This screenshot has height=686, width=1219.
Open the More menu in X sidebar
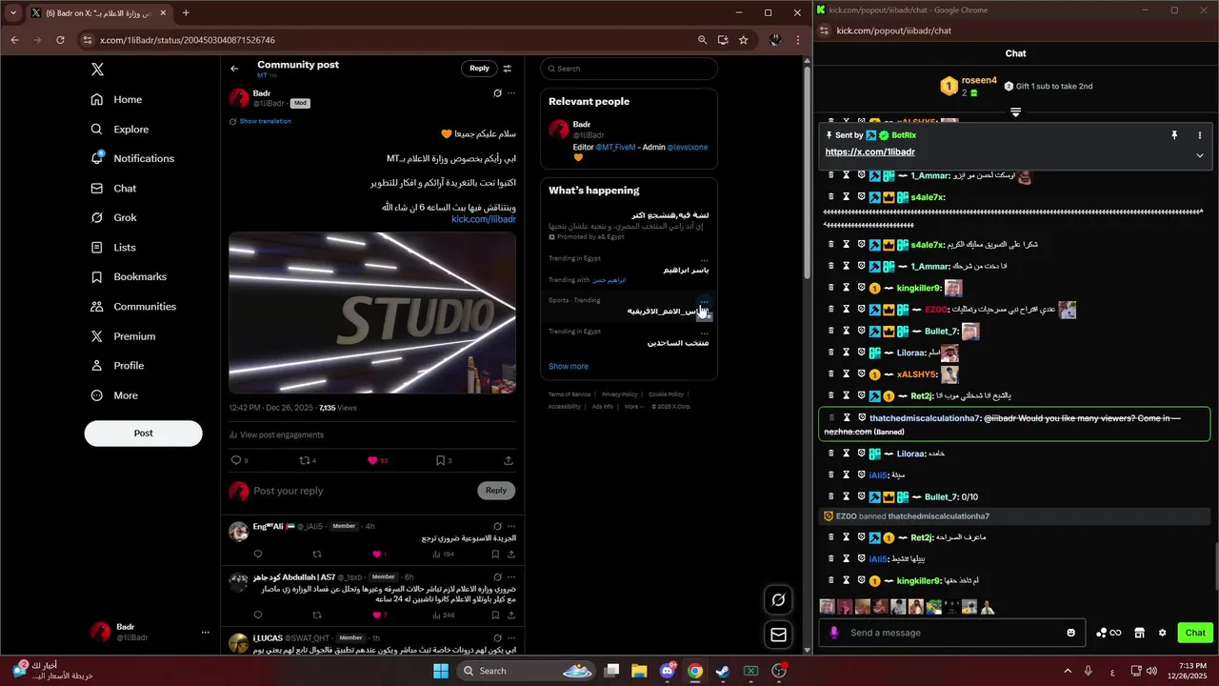pos(114,395)
